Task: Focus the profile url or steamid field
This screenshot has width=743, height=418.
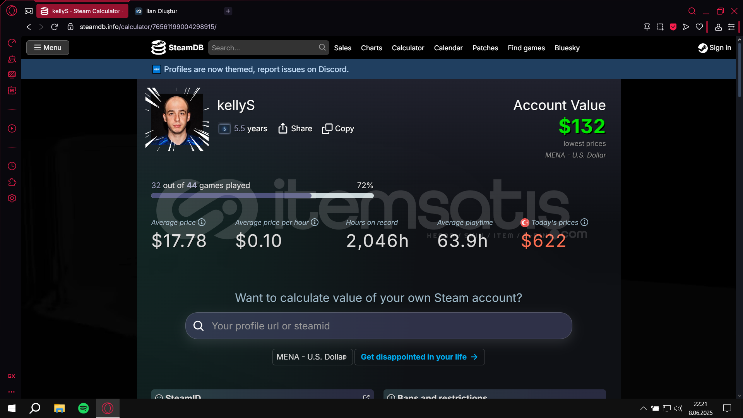Action: tap(379, 326)
